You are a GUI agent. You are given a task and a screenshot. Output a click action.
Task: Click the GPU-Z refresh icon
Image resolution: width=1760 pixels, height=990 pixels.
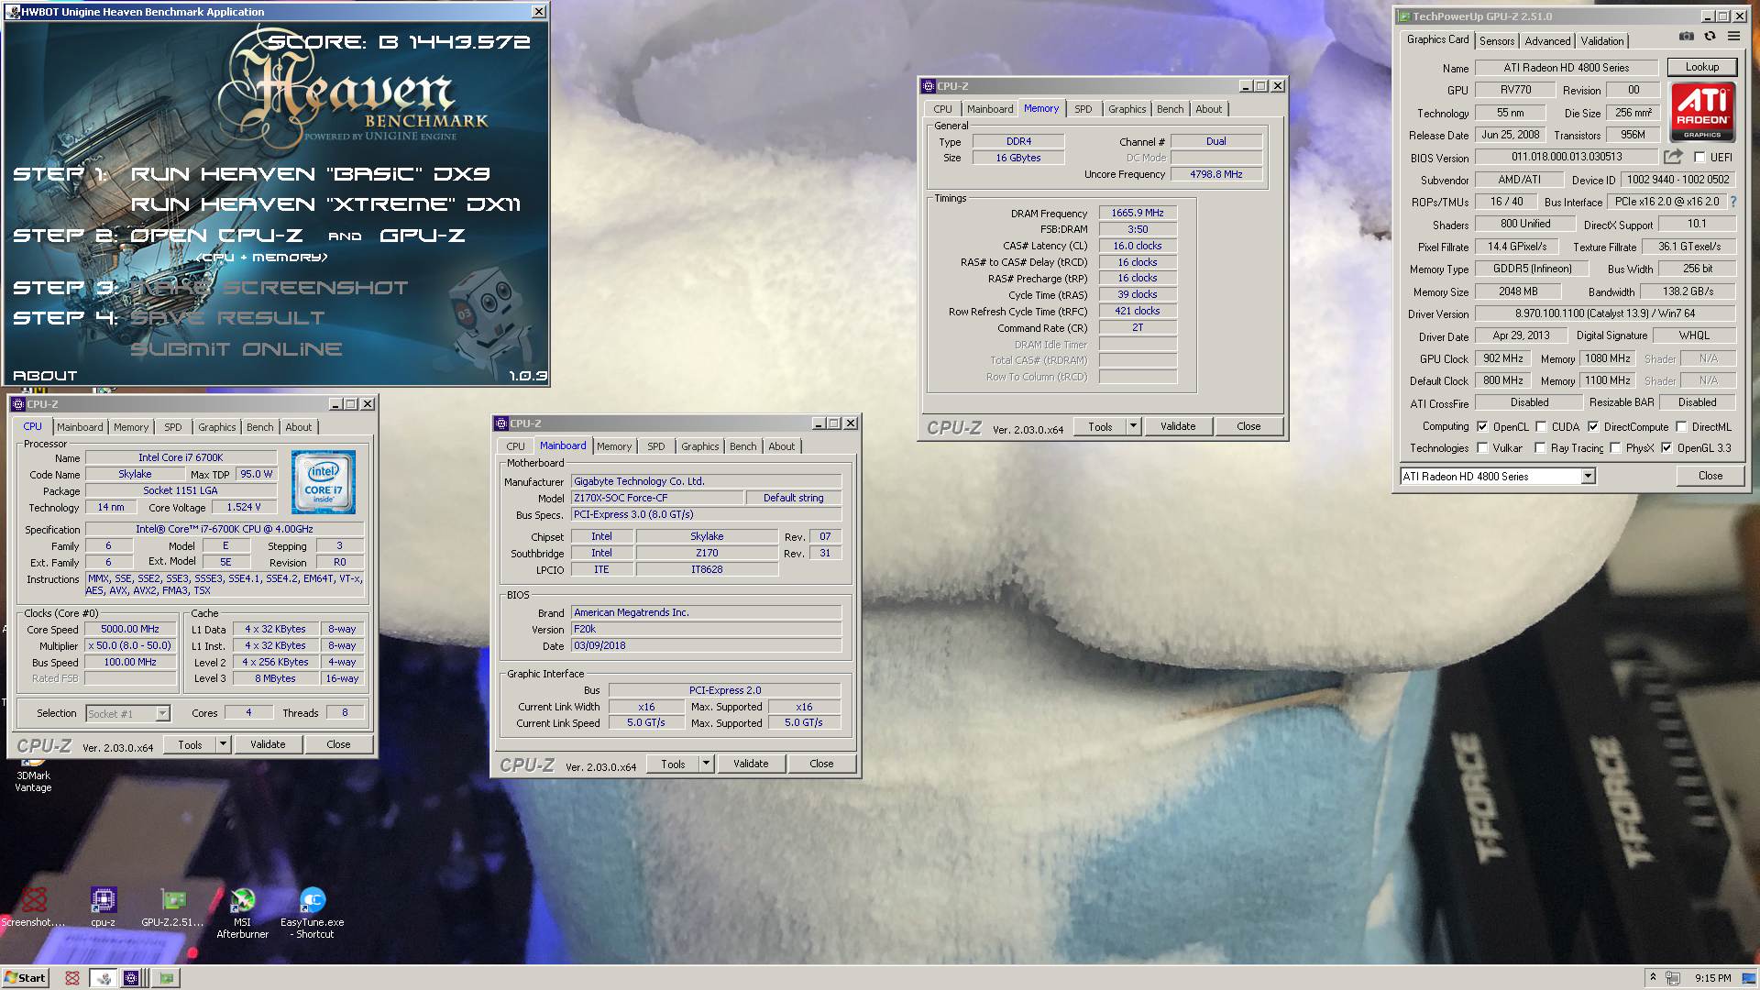(x=1710, y=37)
